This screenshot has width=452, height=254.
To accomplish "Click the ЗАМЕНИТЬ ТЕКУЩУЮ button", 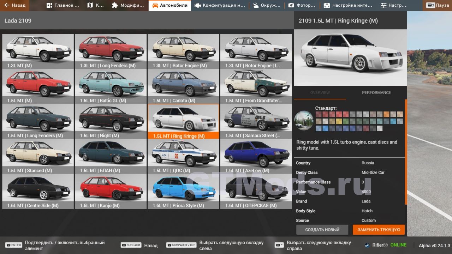I will pos(379,230).
